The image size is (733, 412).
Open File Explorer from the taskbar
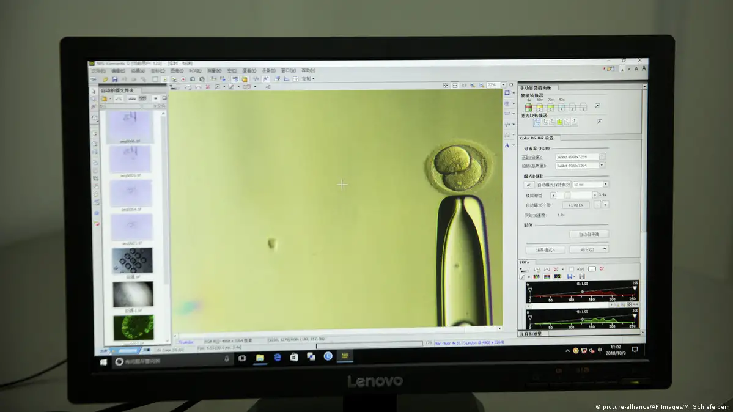[260, 357]
